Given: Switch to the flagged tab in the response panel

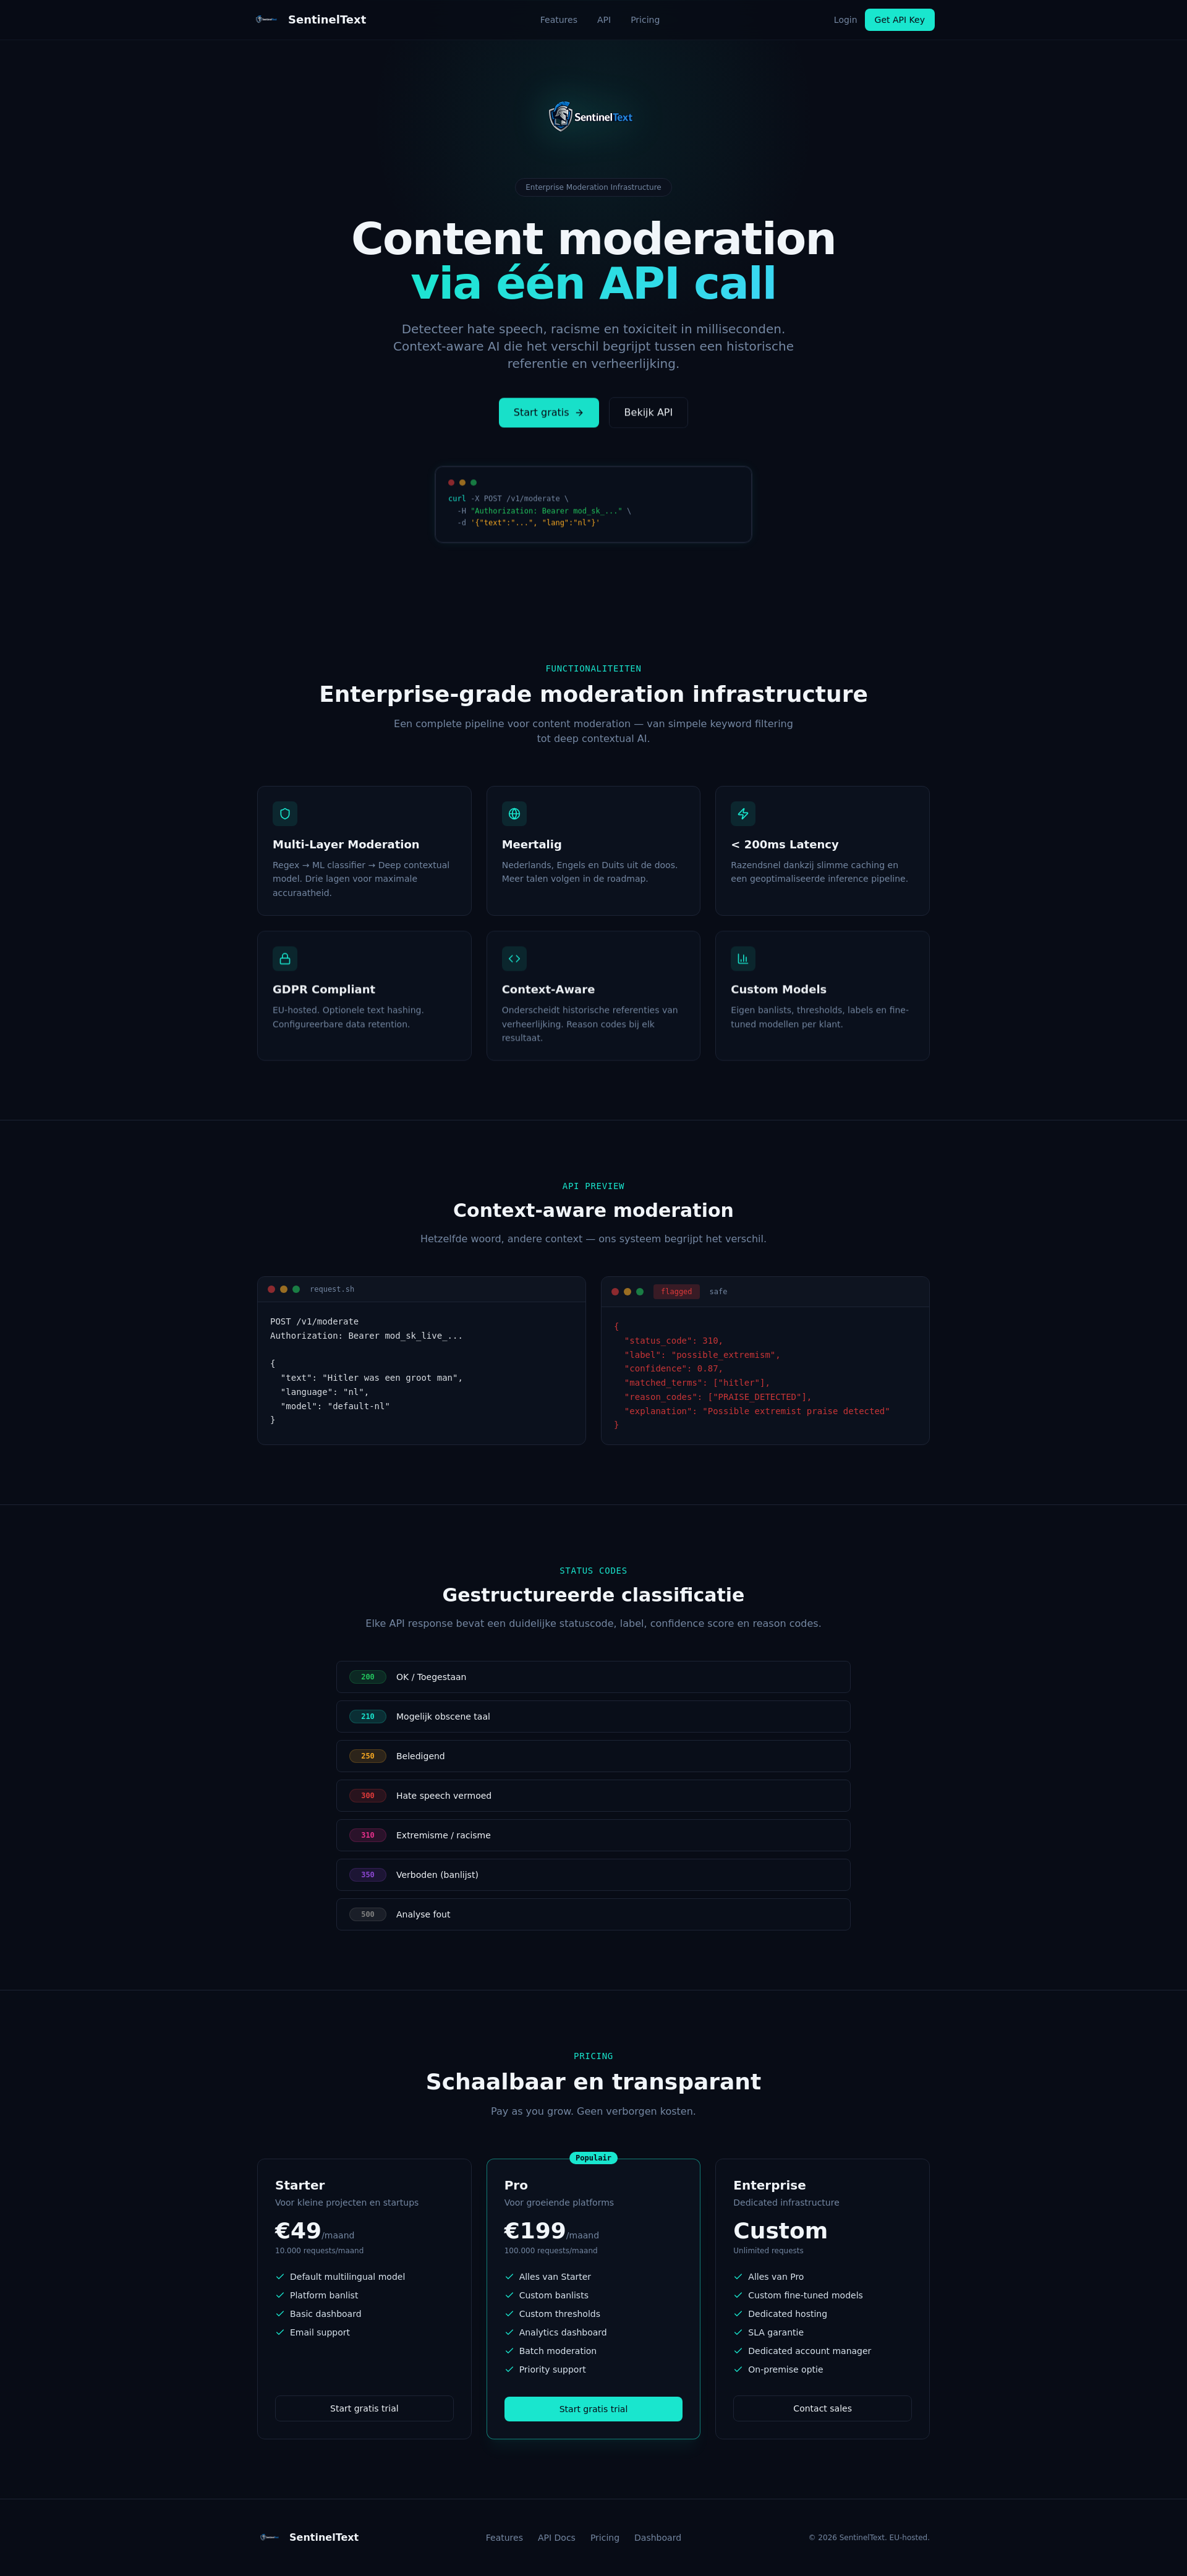Looking at the screenshot, I should [x=676, y=1291].
